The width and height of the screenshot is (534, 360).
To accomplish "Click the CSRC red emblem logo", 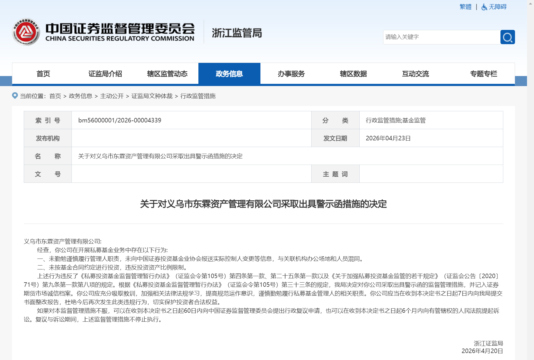I will coord(26,32).
